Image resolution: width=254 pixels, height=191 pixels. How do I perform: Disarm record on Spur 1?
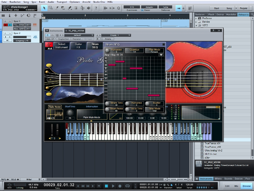click(x=5, y=25)
